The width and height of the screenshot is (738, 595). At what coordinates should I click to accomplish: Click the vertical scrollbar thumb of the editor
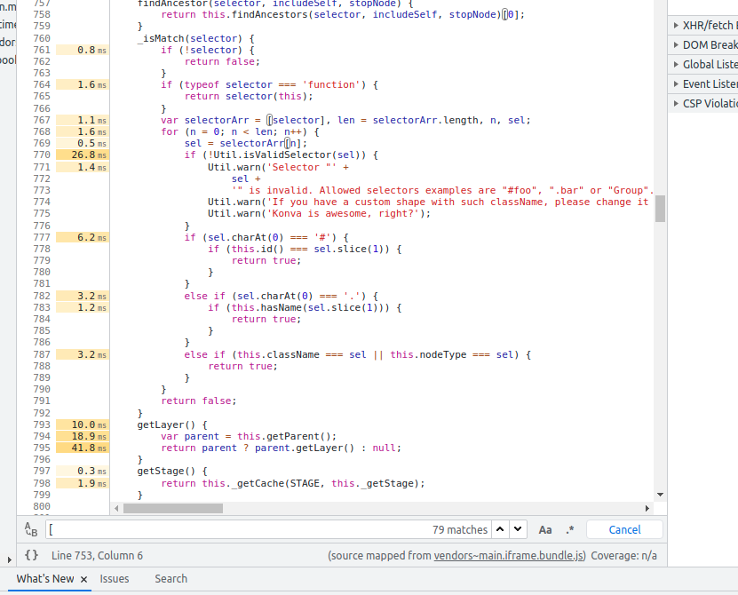[x=659, y=209]
